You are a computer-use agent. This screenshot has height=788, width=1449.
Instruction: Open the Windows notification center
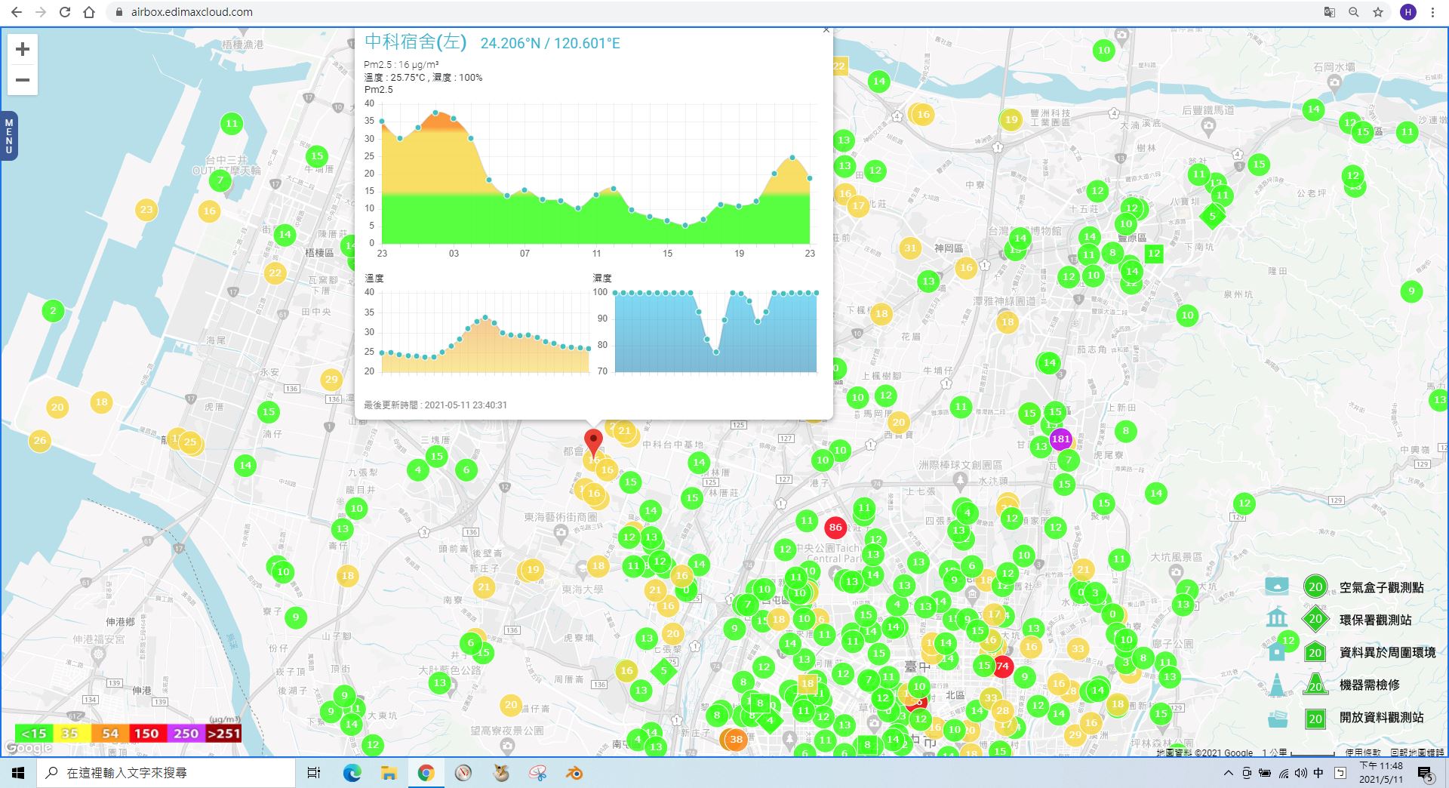click(1425, 774)
